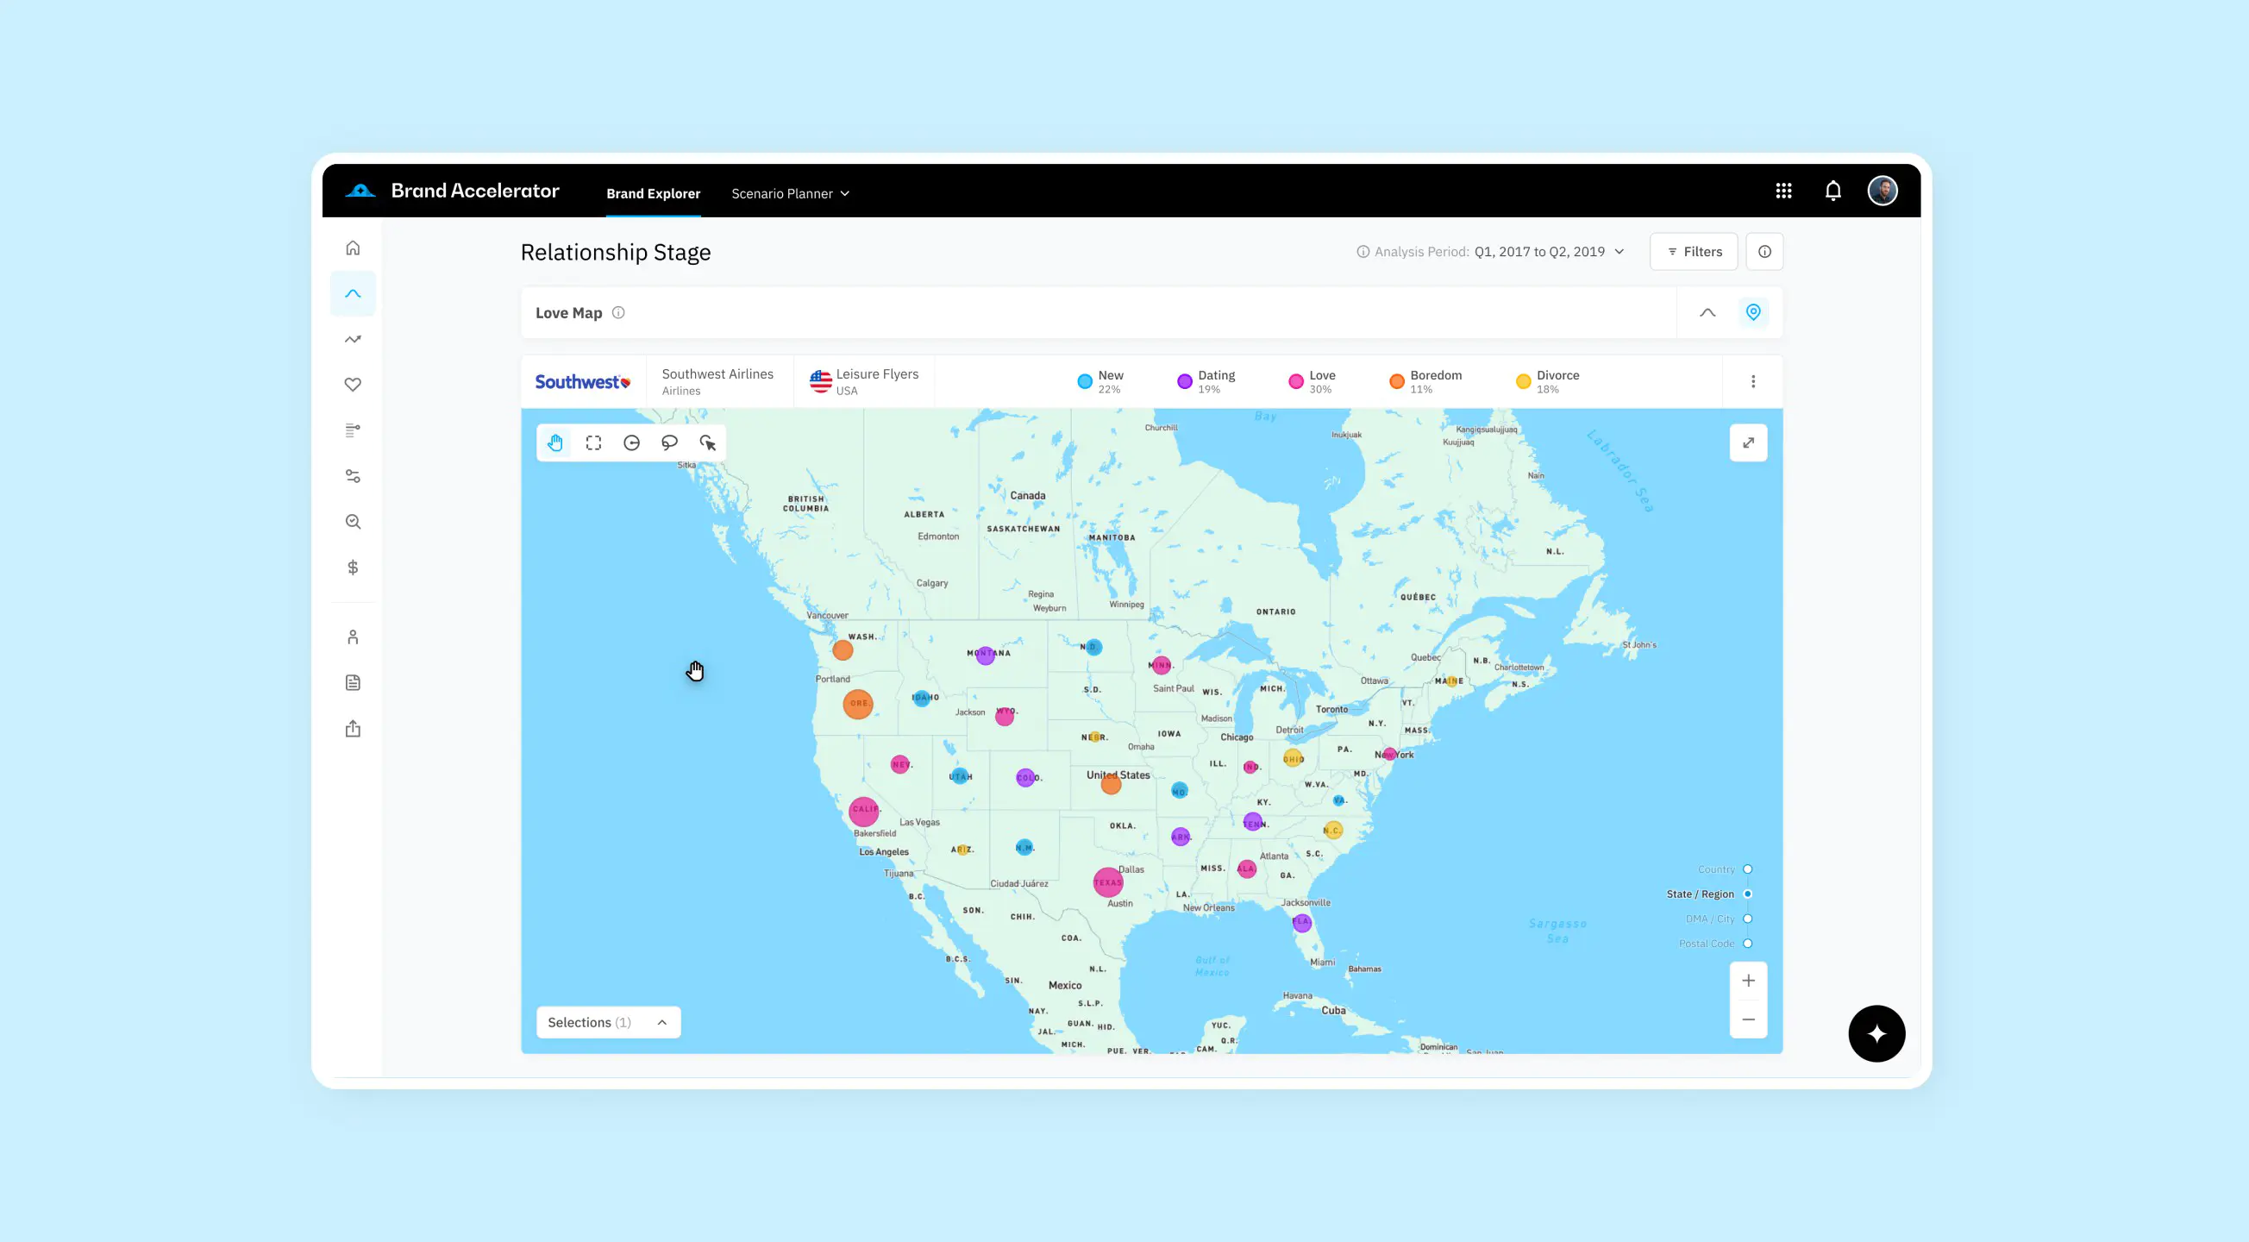Select the State / Region radio
This screenshot has width=2249, height=1242.
[x=1748, y=894]
